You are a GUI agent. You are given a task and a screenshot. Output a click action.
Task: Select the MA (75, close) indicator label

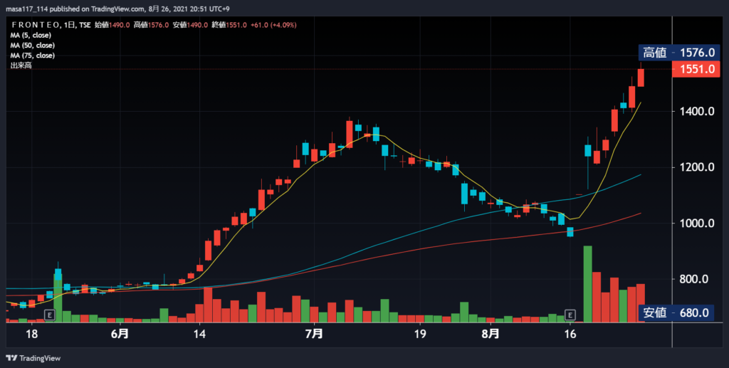33,56
